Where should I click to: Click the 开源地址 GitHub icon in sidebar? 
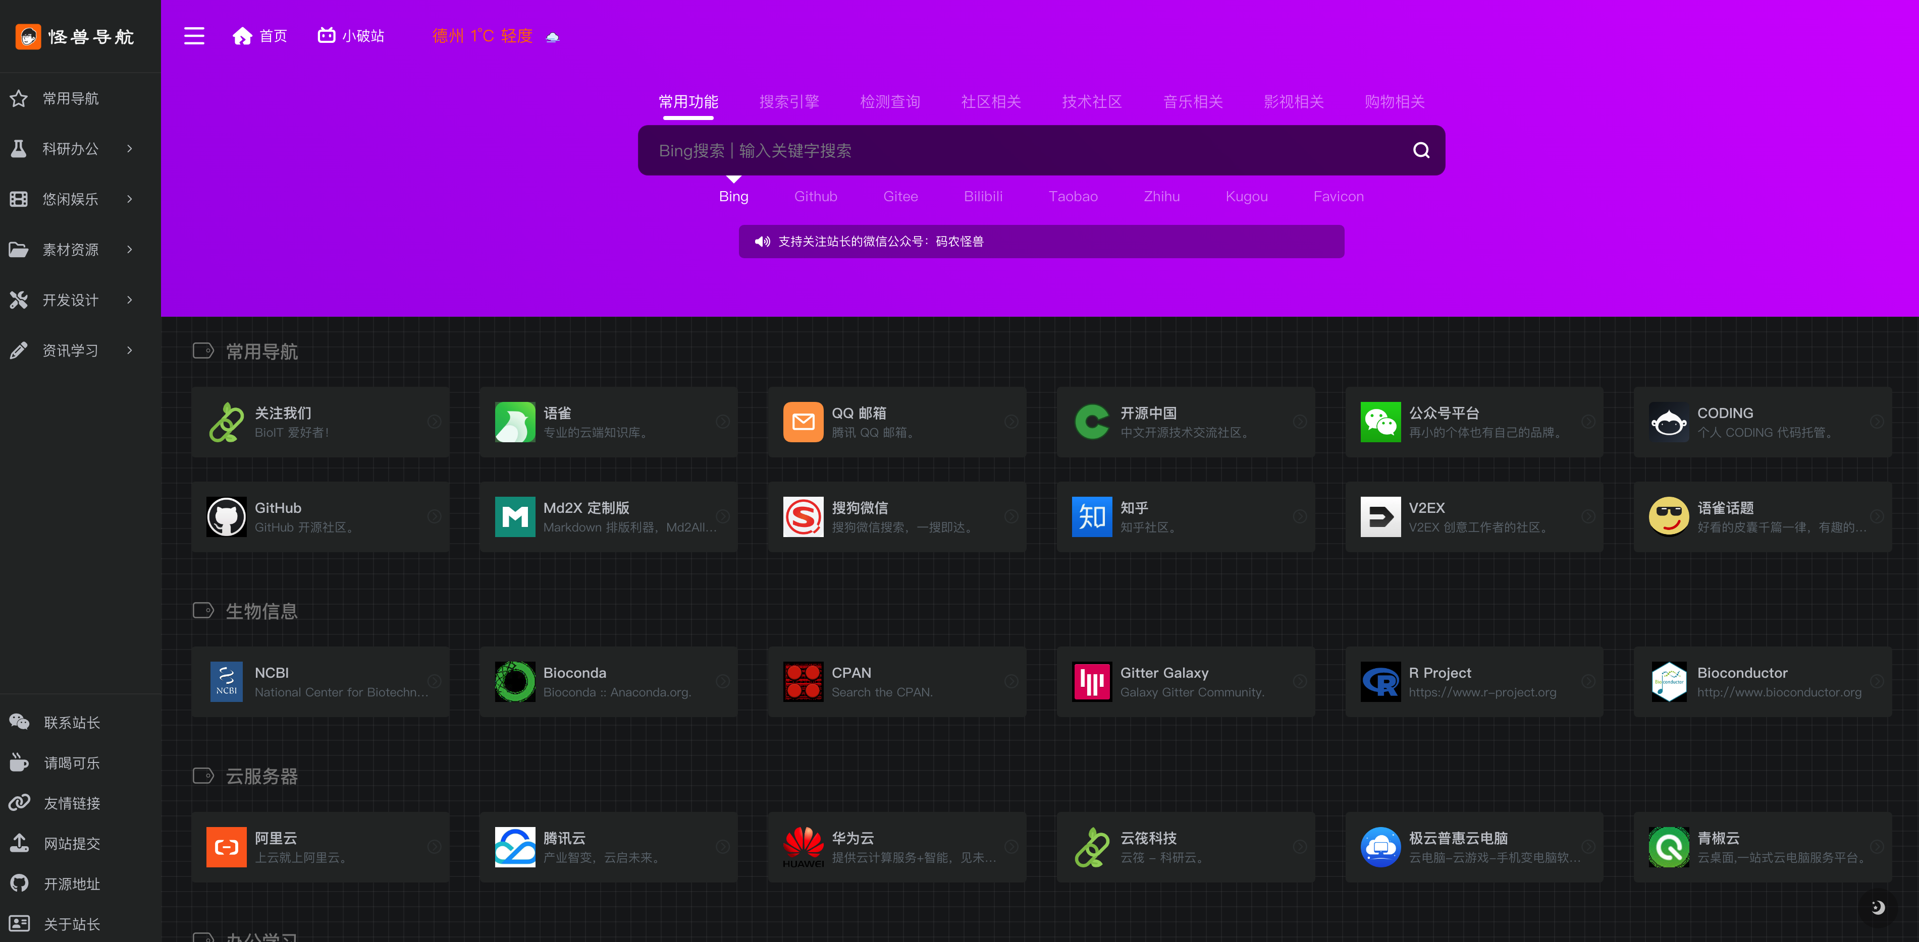click(x=19, y=883)
